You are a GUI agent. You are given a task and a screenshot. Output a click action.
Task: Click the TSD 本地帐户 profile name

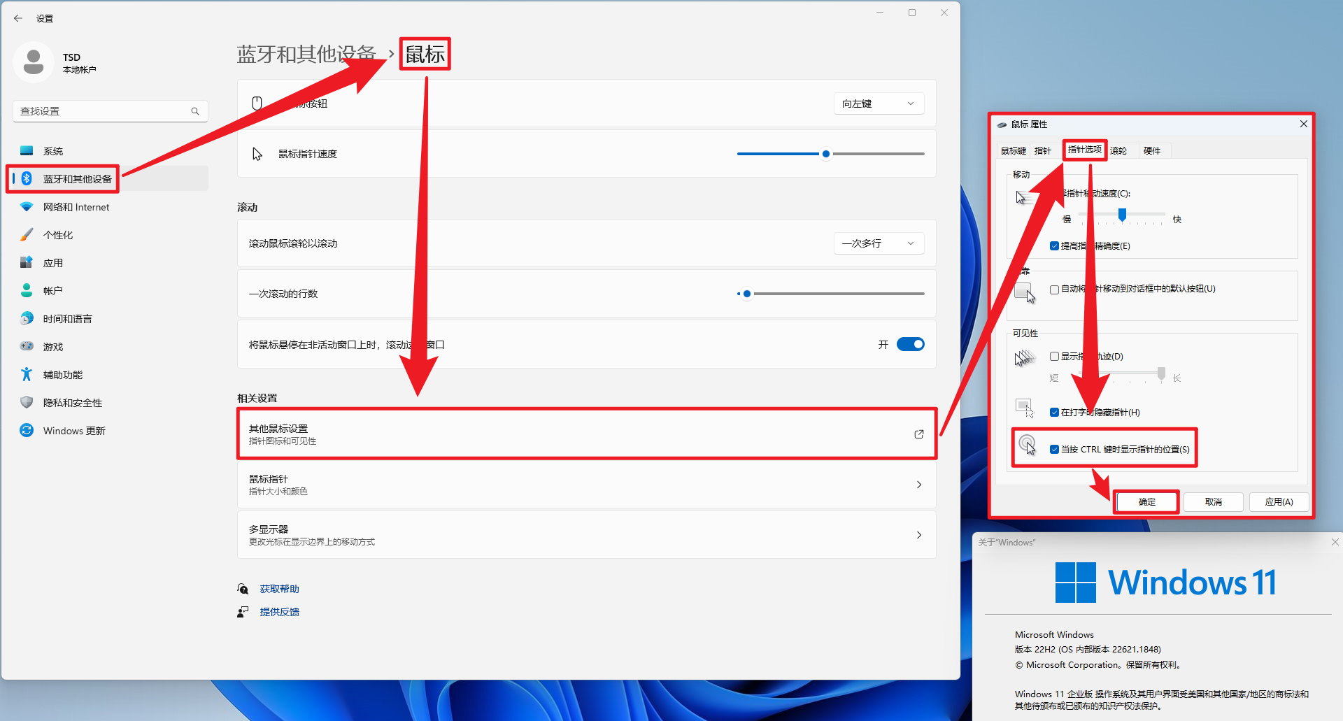79,63
